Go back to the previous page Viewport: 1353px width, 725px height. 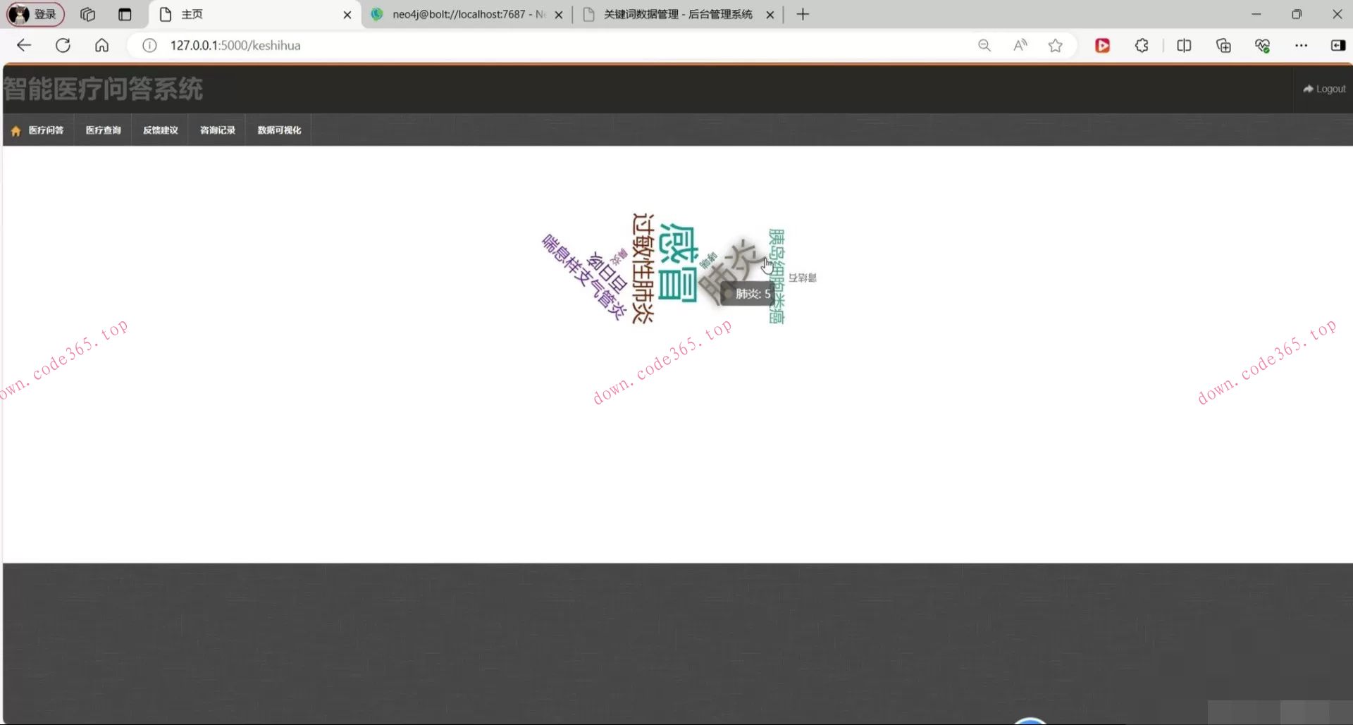24,45
